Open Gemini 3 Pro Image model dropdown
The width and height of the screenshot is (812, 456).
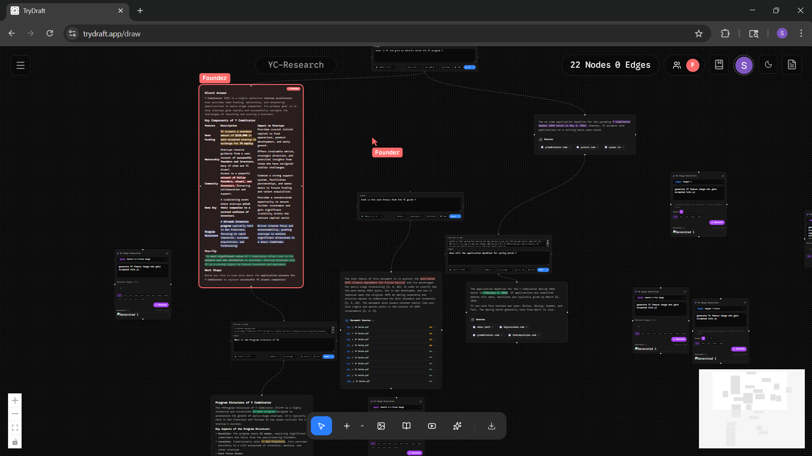[660, 298]
